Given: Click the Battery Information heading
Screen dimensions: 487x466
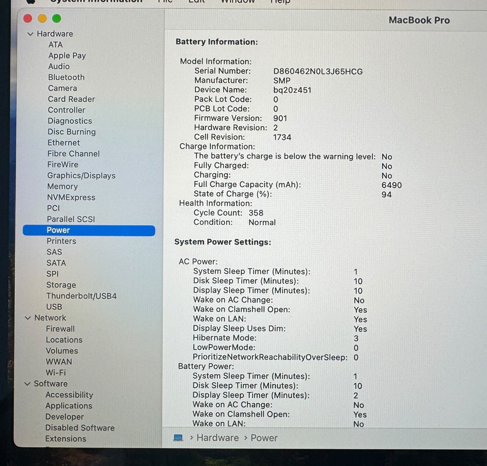Looking at the screenshot, I should [217, 42].
